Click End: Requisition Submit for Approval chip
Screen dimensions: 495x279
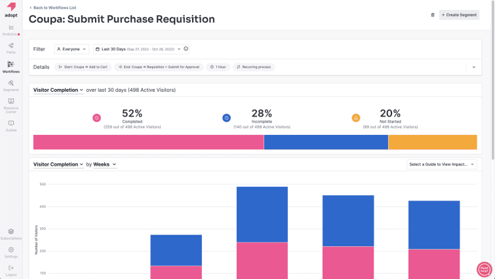(159, 67)
